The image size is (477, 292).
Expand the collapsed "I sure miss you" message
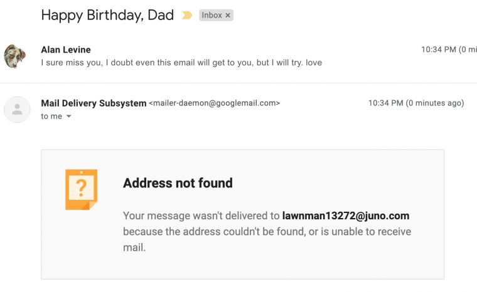181,63
